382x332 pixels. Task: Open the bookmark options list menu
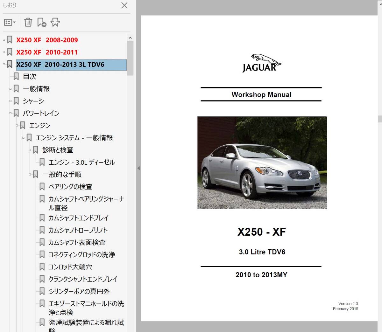pos(10,22)
